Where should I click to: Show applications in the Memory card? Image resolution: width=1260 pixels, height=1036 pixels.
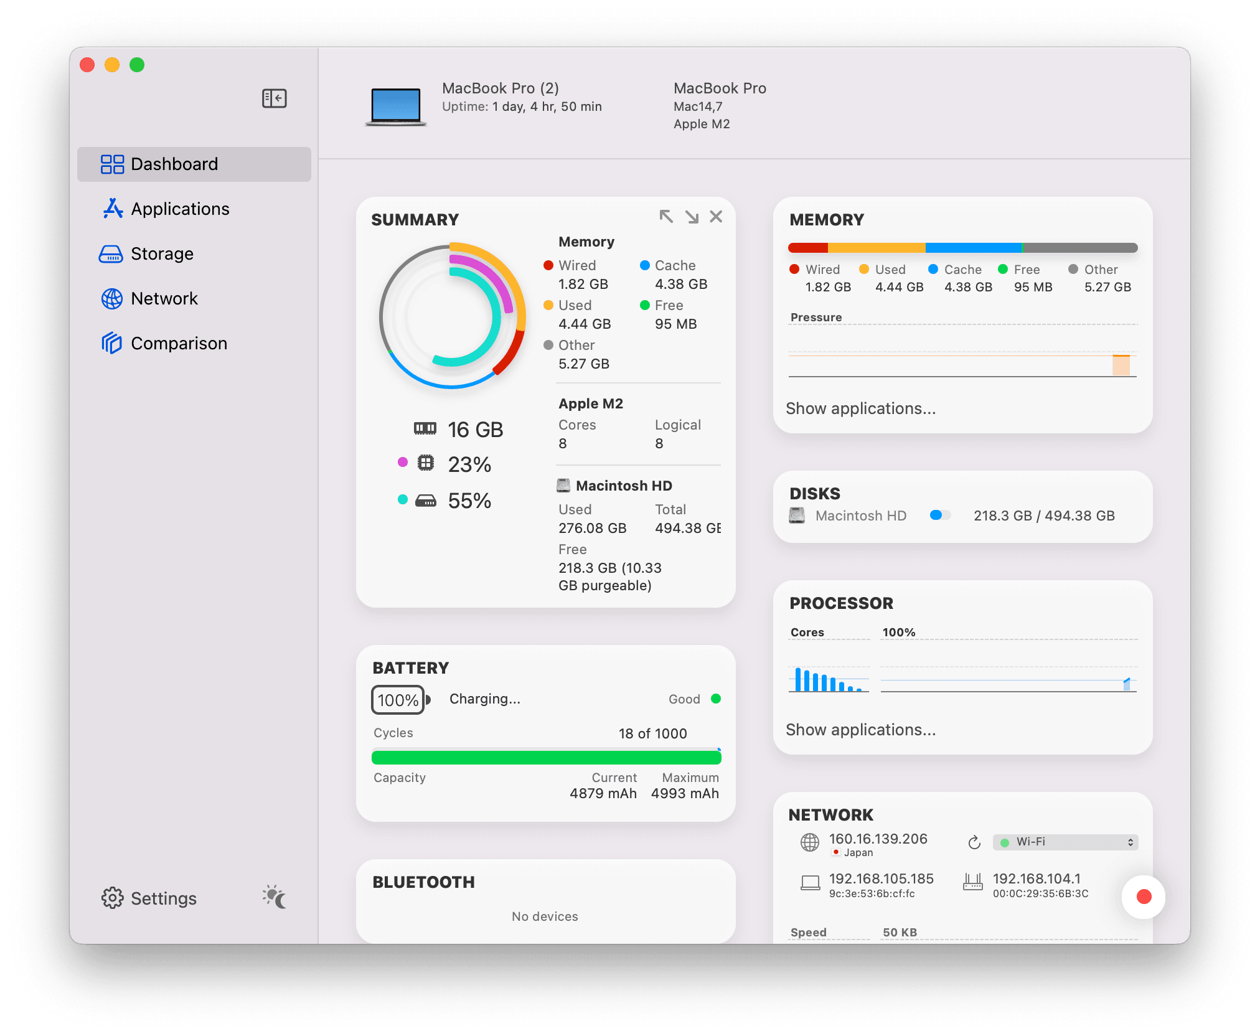click(x=860, y=408)
